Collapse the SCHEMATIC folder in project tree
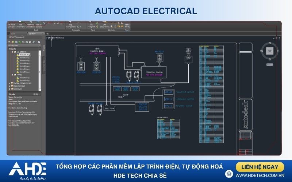Screen dimensions: 292x182 (12, 52)
